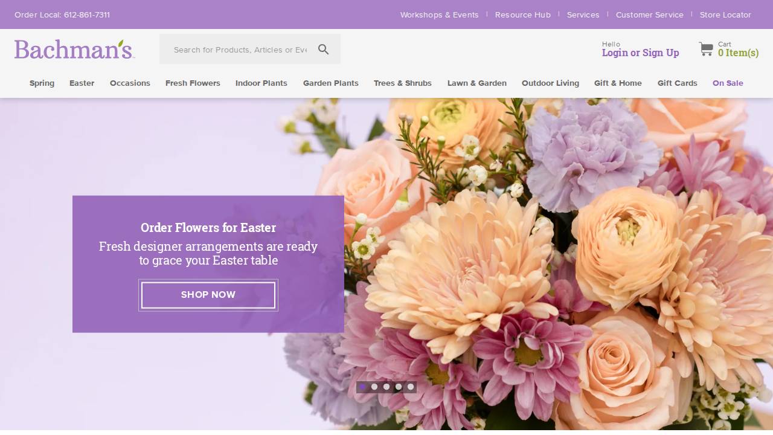Select the first carousel dot
The image size is (773, 435).
[x=362, y=387]
